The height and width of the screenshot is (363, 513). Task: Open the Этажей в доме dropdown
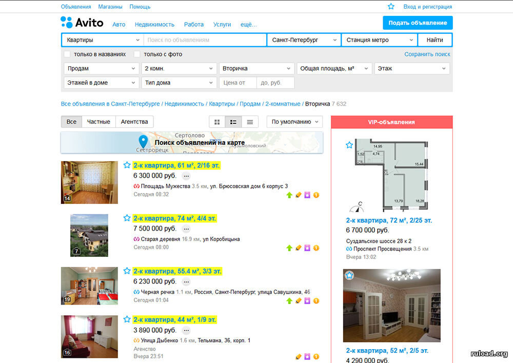coord(101,83)
